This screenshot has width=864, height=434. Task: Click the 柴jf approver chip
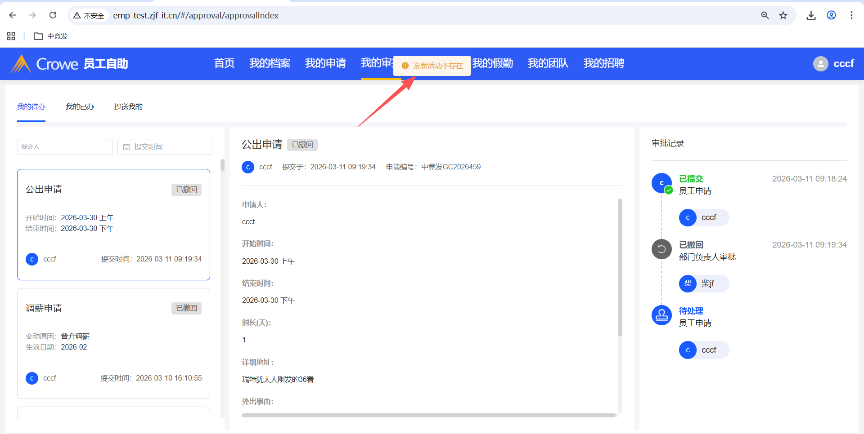(x=704, y=284)
